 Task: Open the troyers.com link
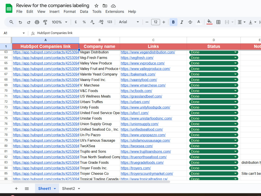tap(136, 168)
